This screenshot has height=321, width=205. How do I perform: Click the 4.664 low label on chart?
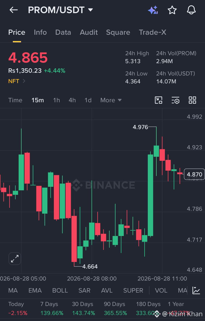[x=90, y=266]
